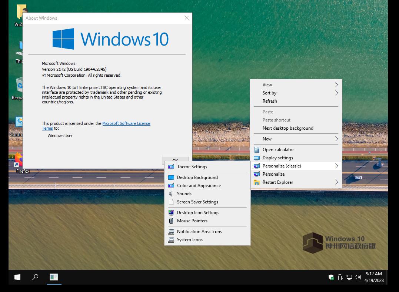
Task: Click the Color and Appearance icon
Action: click(x=171, y=186)
